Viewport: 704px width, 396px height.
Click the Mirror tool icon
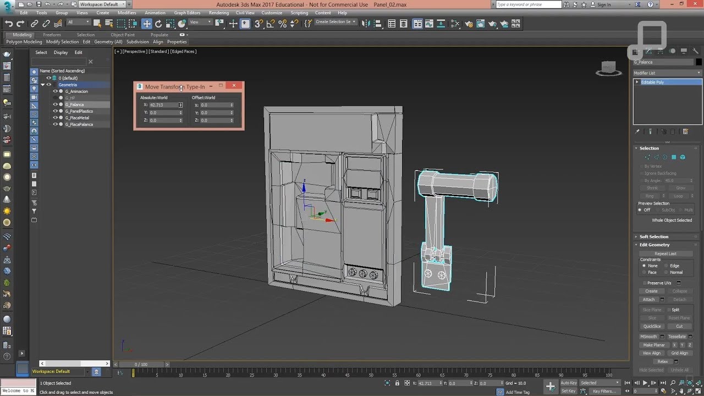367,24
